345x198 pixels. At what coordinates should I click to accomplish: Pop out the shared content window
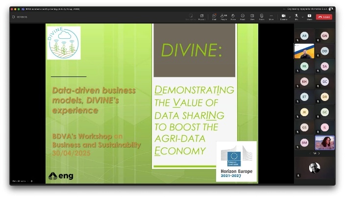pos(201,17)
